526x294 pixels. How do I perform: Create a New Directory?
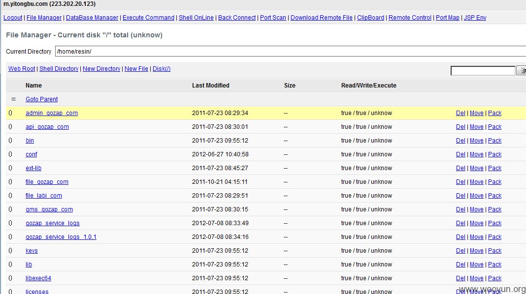point(101,69)
